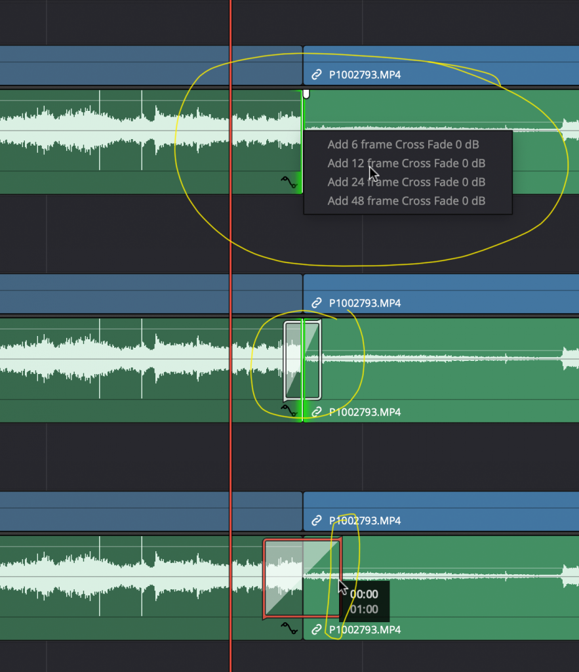Select topmost P1002793.MP4 video clip name

tap(365, 75)
